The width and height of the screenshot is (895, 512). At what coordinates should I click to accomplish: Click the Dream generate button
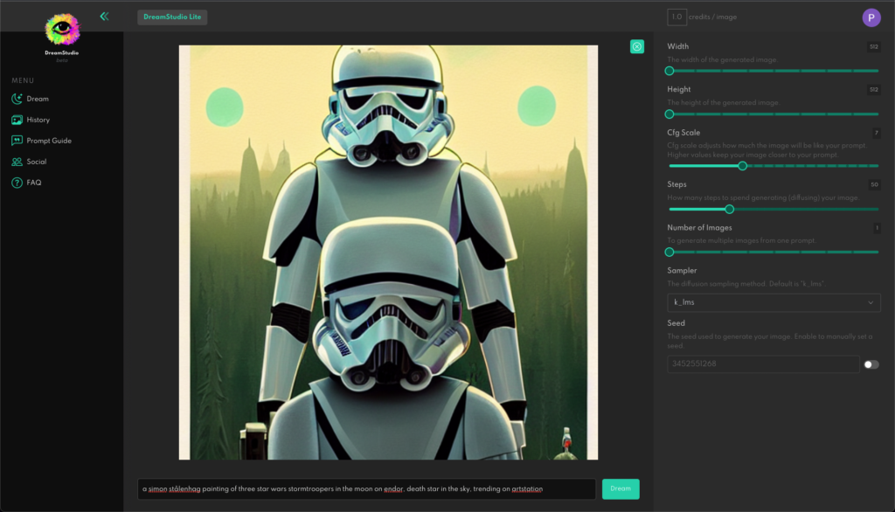pos(621,488)
